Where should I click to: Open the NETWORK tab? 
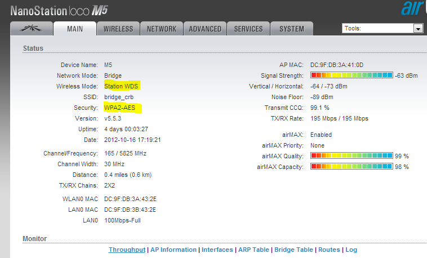click(x=162, y=29)
